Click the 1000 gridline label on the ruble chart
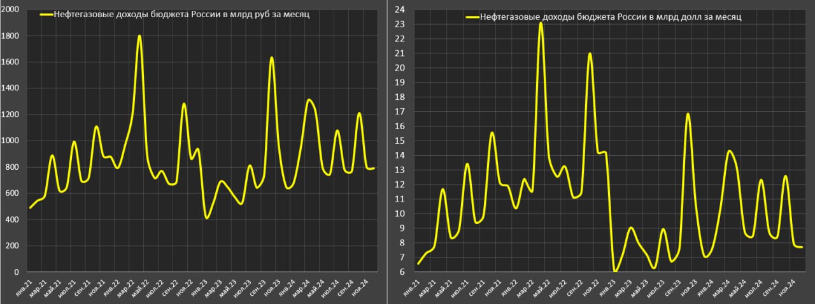 tap(11, 141)
